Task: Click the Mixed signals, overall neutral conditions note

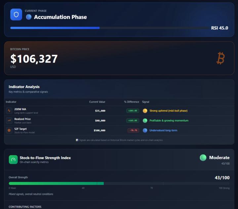Action: coord(31,194)
